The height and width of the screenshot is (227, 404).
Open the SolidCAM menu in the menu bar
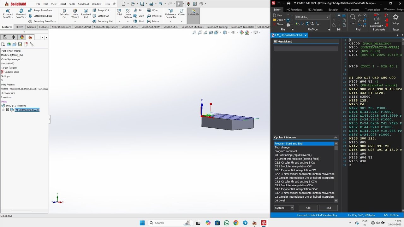(83, 4)
